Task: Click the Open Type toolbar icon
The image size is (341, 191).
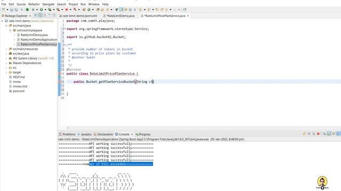Action: 98,10
